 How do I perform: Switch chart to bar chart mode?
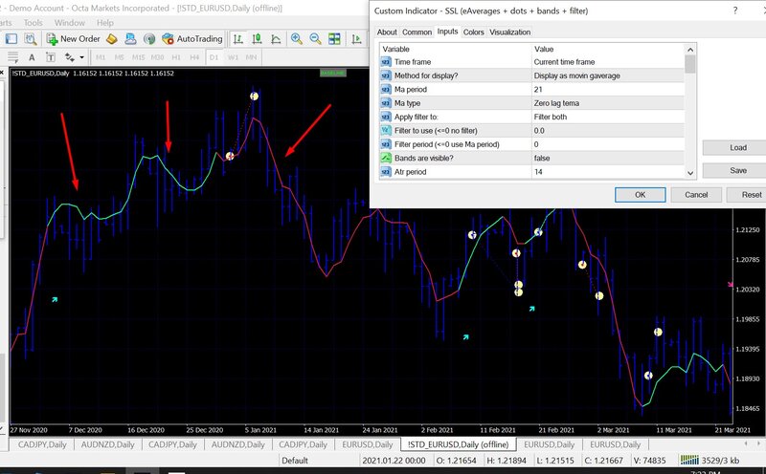click(x=237, y=39)
